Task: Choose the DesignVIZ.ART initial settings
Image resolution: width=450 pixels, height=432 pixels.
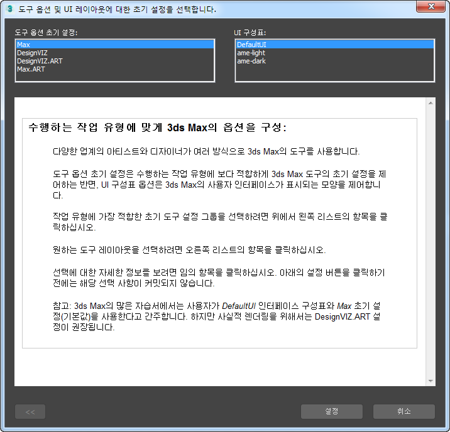Action: (115, 61)
